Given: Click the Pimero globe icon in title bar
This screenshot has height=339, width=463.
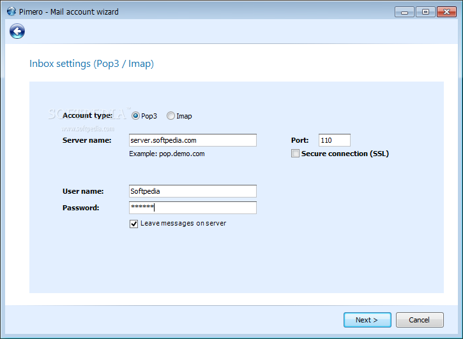Looking at the screenshot, I should (x=11, y=11).
